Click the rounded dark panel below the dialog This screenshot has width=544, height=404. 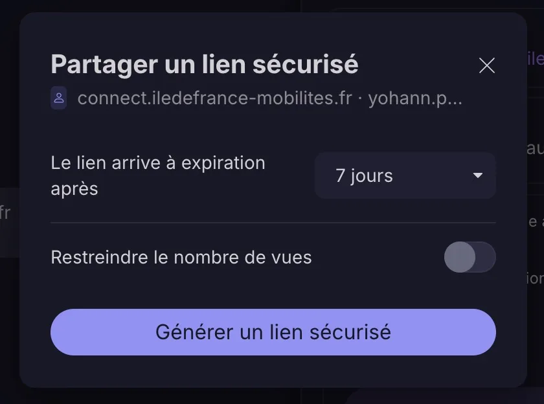click(x=440, y=396)
